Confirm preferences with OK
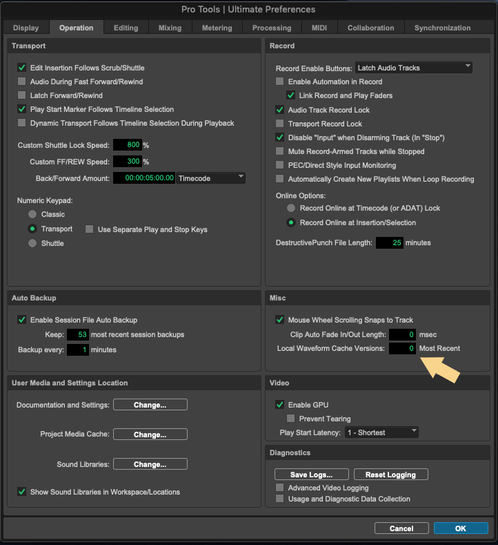 [461, 528]
